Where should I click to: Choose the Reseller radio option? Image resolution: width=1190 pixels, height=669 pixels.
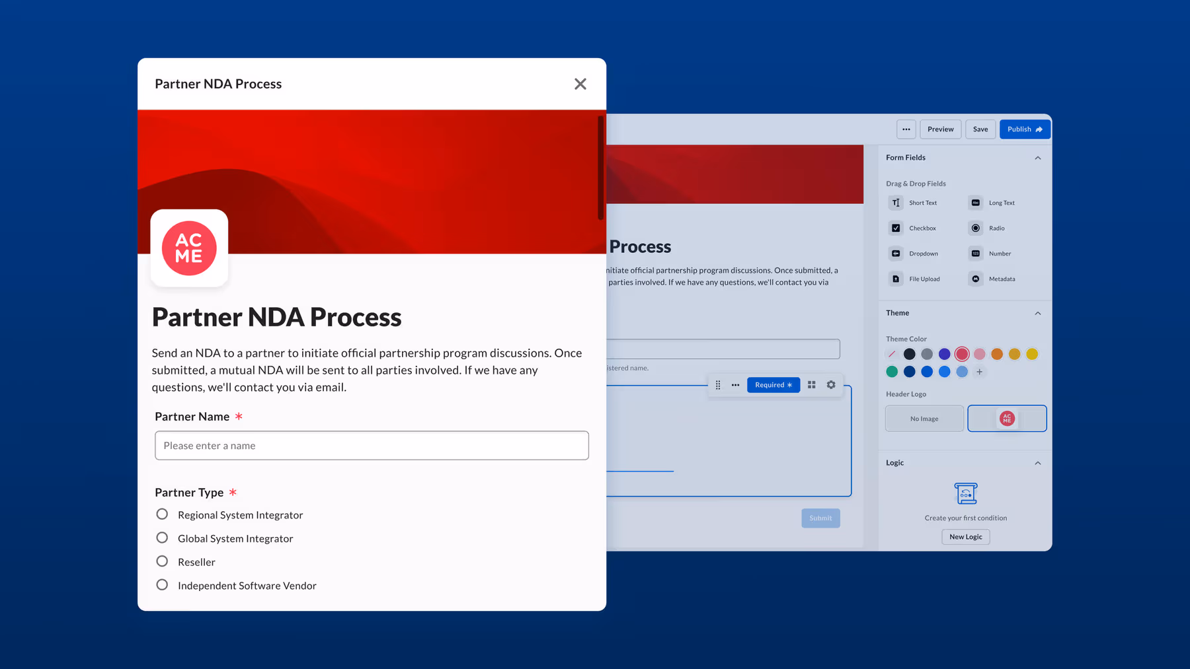162,561
